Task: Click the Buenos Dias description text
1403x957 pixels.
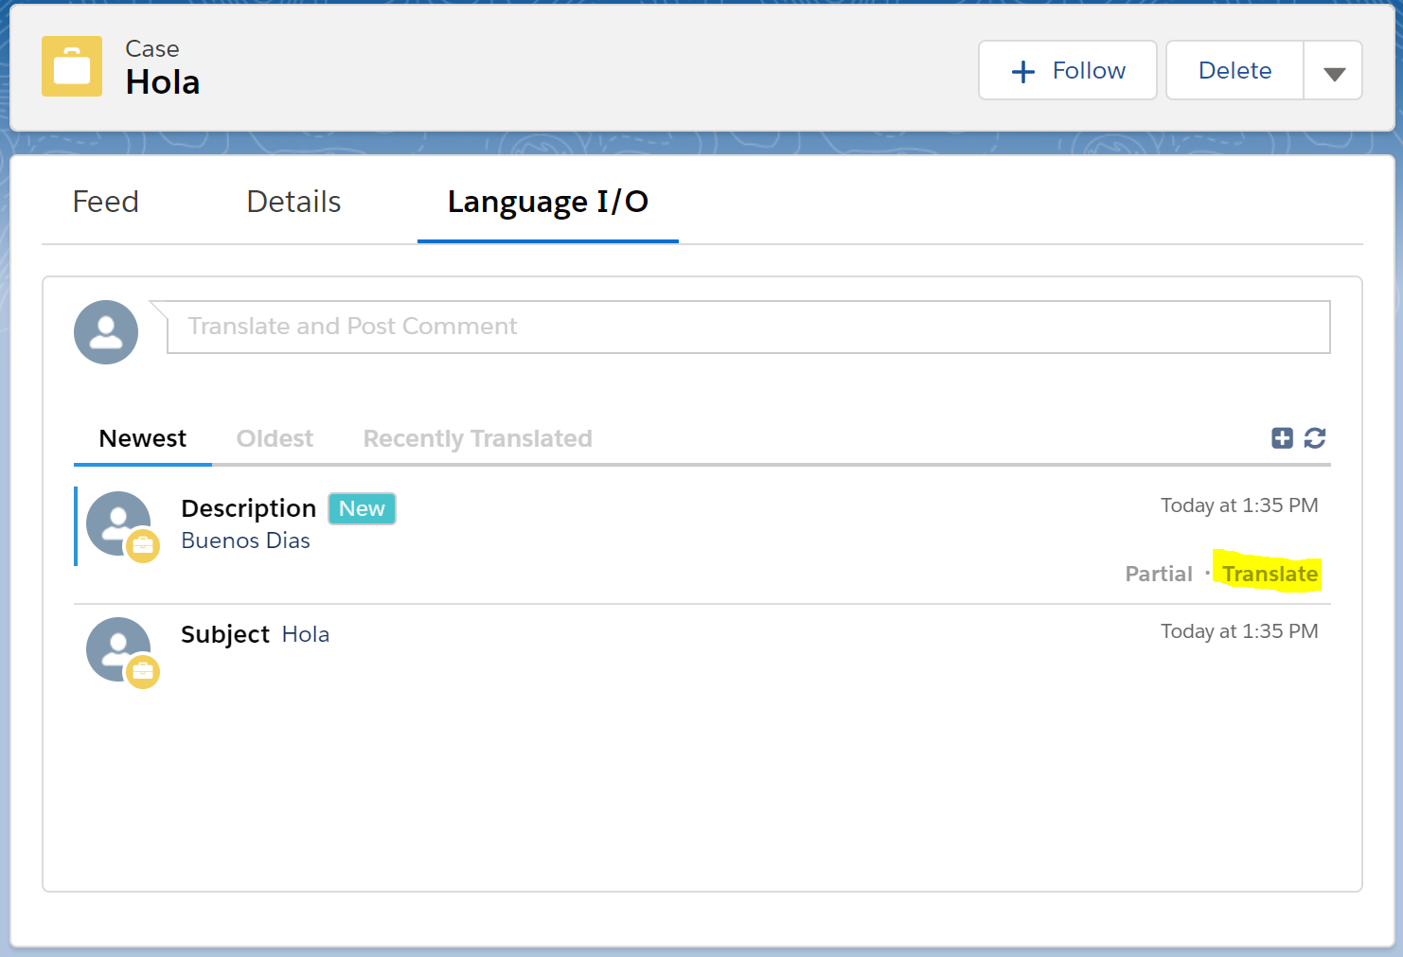Action: [x=246, y=541]
